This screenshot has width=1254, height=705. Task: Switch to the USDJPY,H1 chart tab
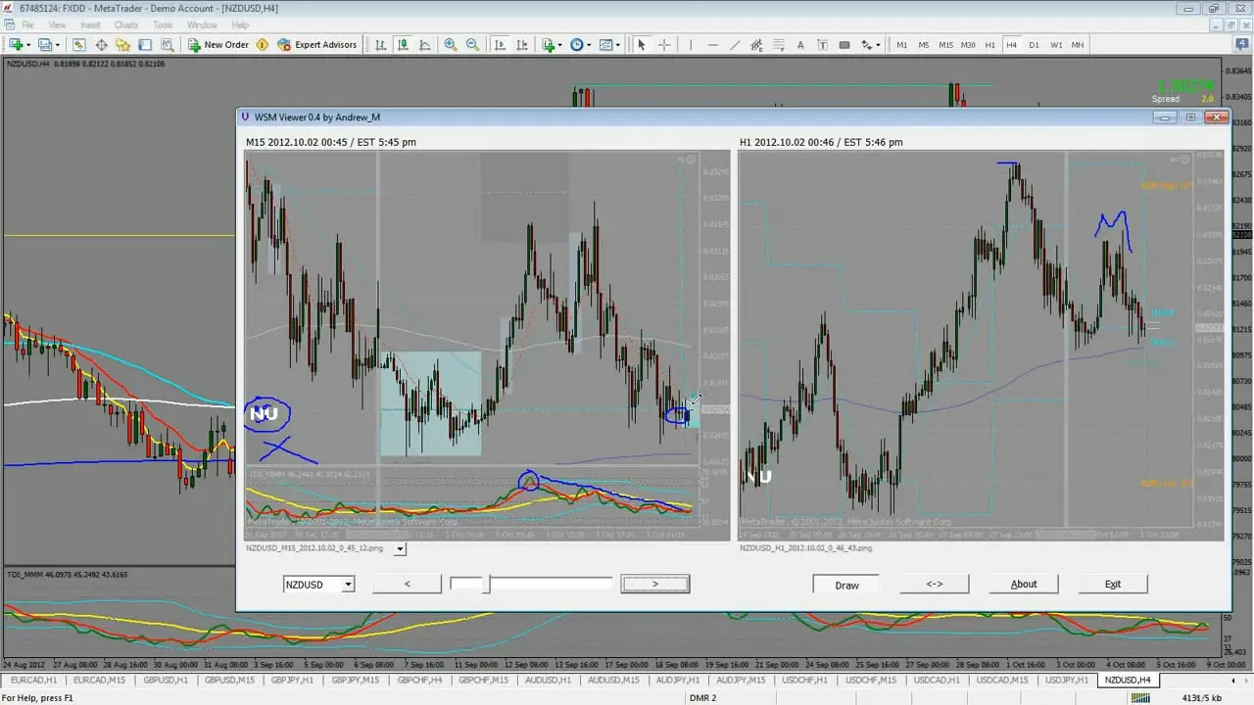click(1067, 680)
